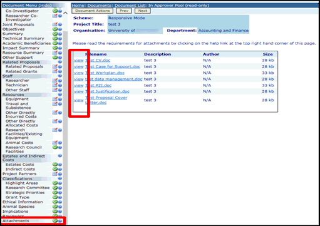Click green check beside Grant Type
The image size is (320, 226).
tap(55, 197)
